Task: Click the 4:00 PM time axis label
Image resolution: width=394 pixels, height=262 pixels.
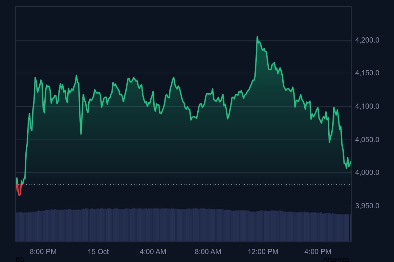Action: tap(318, 252)
